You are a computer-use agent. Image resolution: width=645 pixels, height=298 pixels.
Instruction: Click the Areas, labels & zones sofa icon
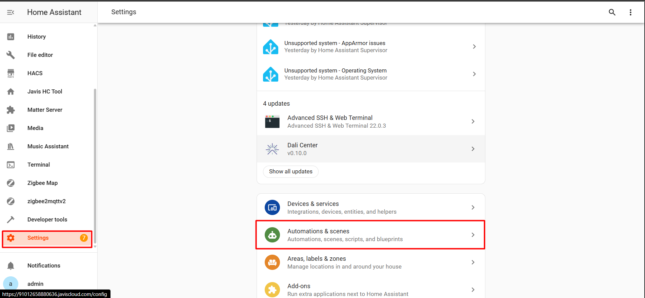coord(272,262)
